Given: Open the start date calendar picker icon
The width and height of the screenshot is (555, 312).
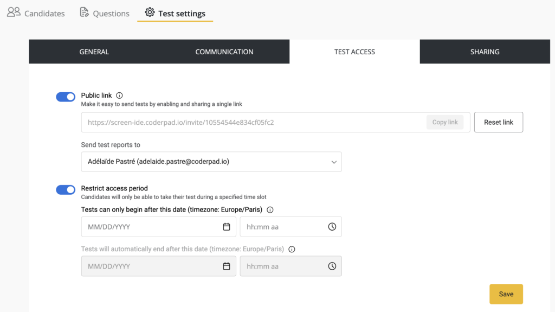Looking at the screenshot, I should (x=227, y=227).
